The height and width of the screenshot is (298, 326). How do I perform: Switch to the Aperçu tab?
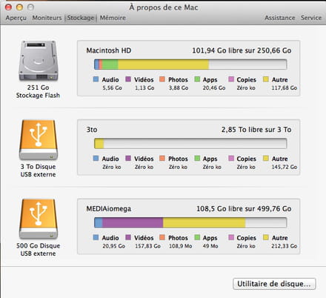point(16,18)
